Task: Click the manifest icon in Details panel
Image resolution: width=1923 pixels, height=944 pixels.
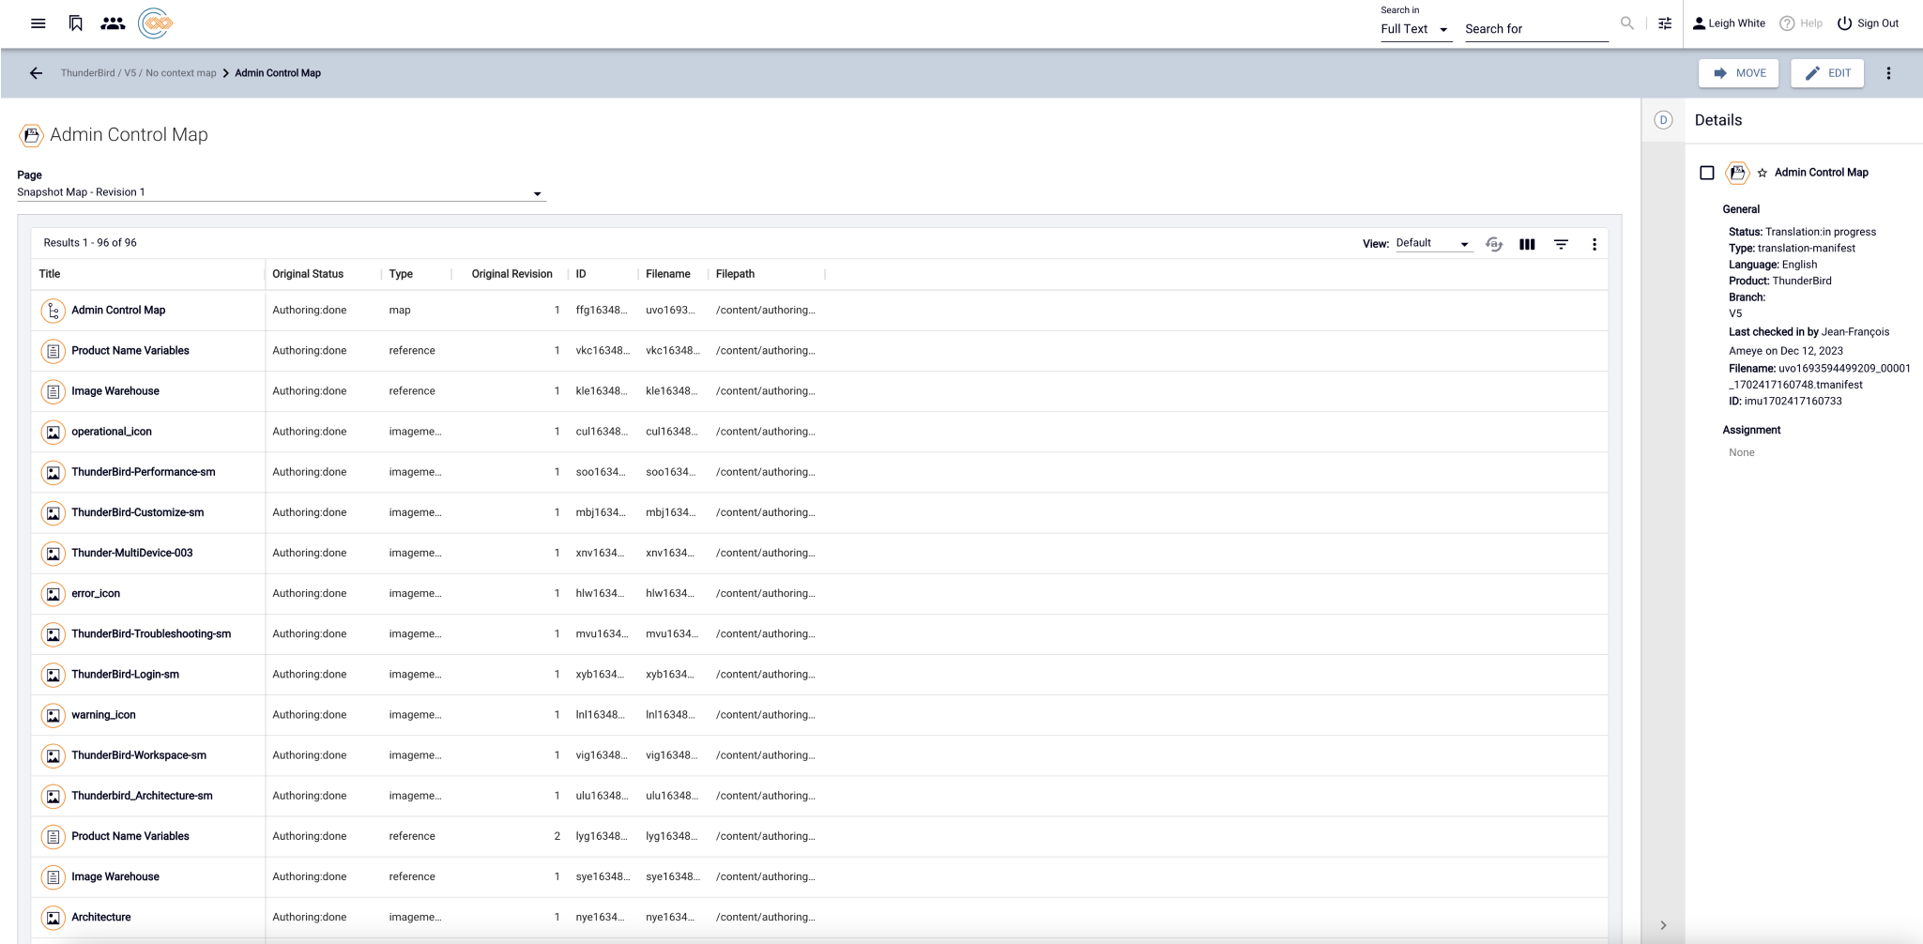Action: (x=1737, y=173)
